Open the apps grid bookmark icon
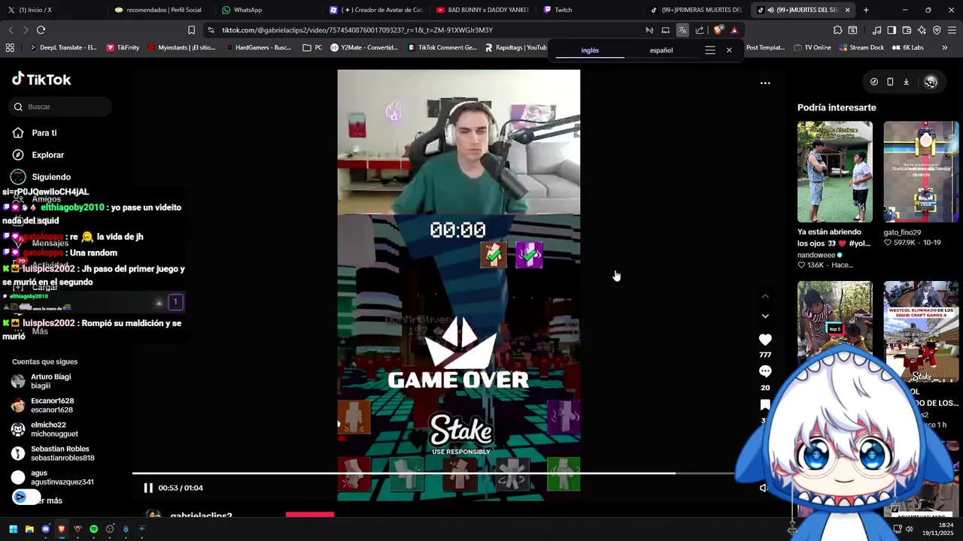The width and height of the screenshot is (963, 541). pos(10,47)
